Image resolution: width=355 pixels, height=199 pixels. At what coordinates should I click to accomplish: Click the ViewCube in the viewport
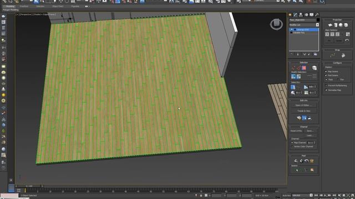[276, 23]
